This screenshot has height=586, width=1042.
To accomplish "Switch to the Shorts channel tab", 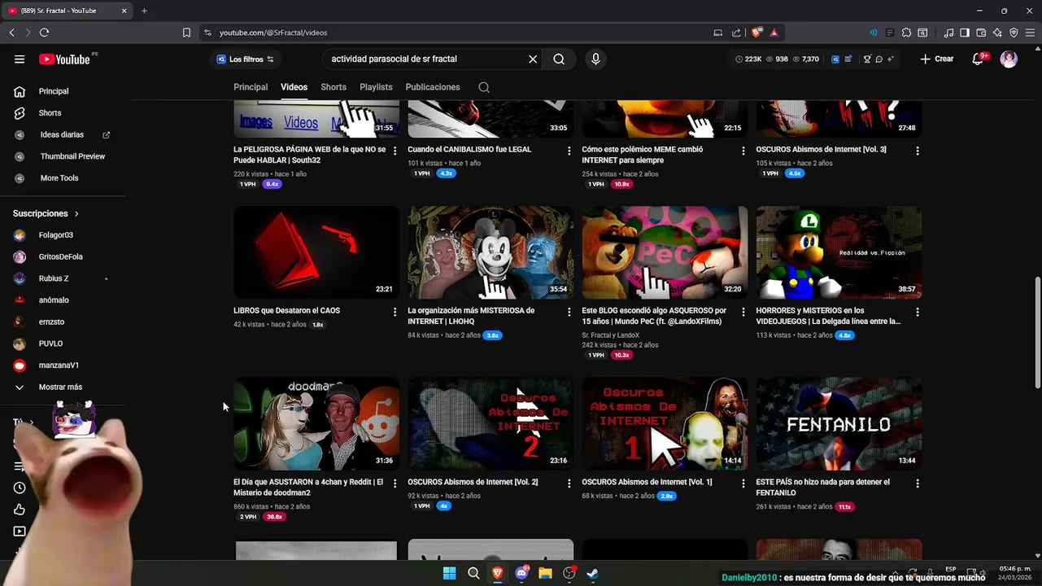I will (x=334, y=87).
